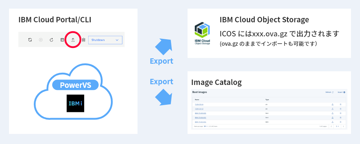
Task: Click the restart (circular arrows) toolbar icon
Action: (x=30, y=40)
